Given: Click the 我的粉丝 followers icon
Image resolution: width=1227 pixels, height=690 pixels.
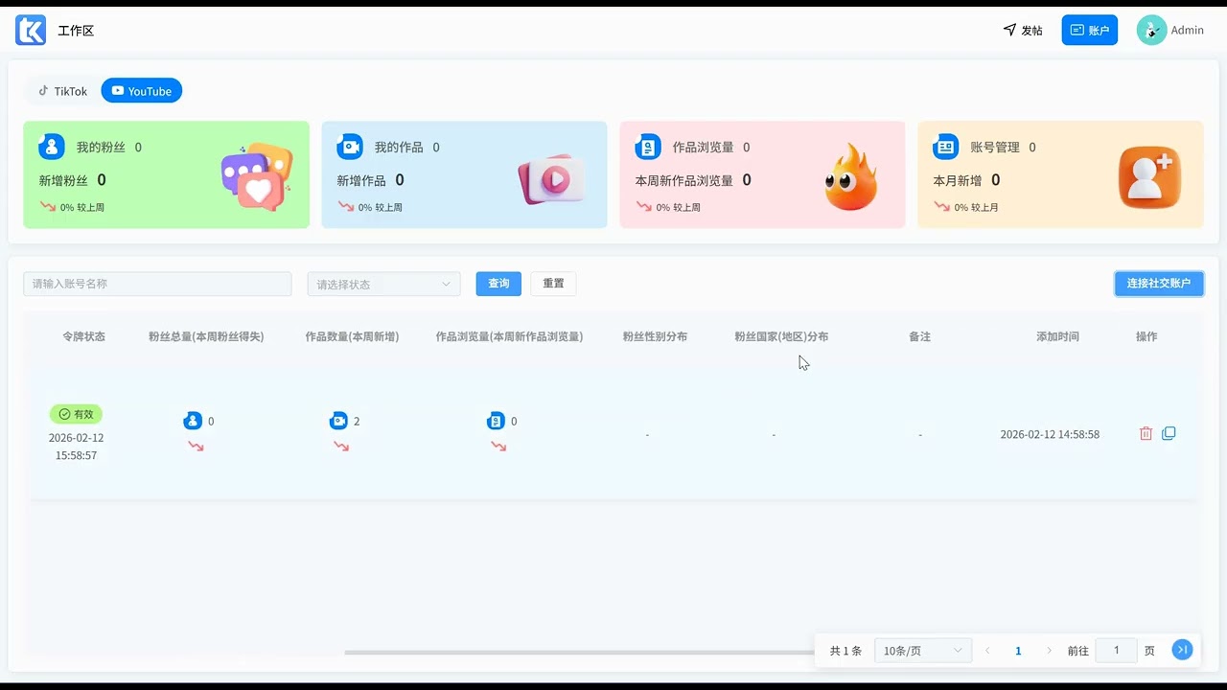Looking at the screenshot, I should (52, 147).
